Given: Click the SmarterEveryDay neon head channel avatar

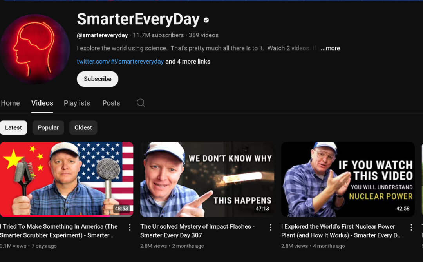Looking at the screenshot, I should (x=34, y=49).
